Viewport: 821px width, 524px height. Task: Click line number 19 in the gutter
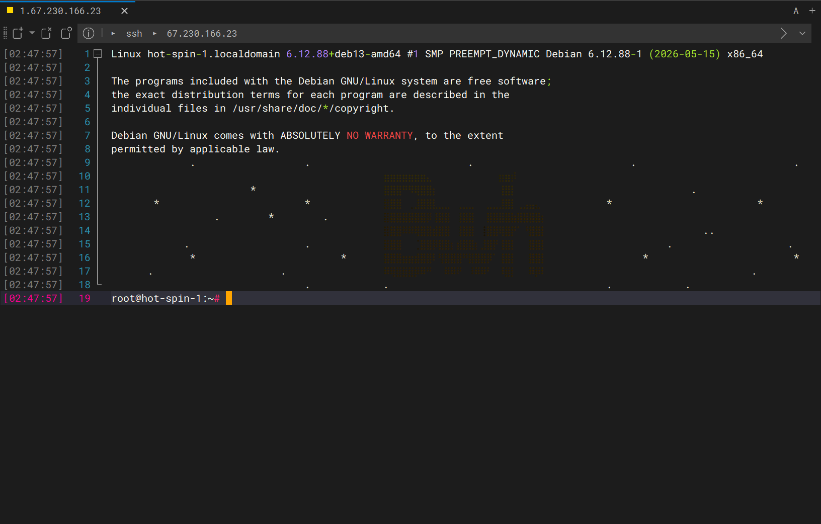(85, 298)
